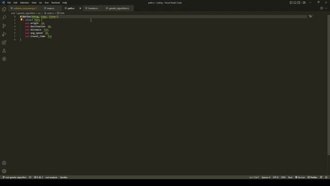330x186 pixels.
Task: Click the minimap preview of the code
Action: pyautogui.click(x=310, y=17)
